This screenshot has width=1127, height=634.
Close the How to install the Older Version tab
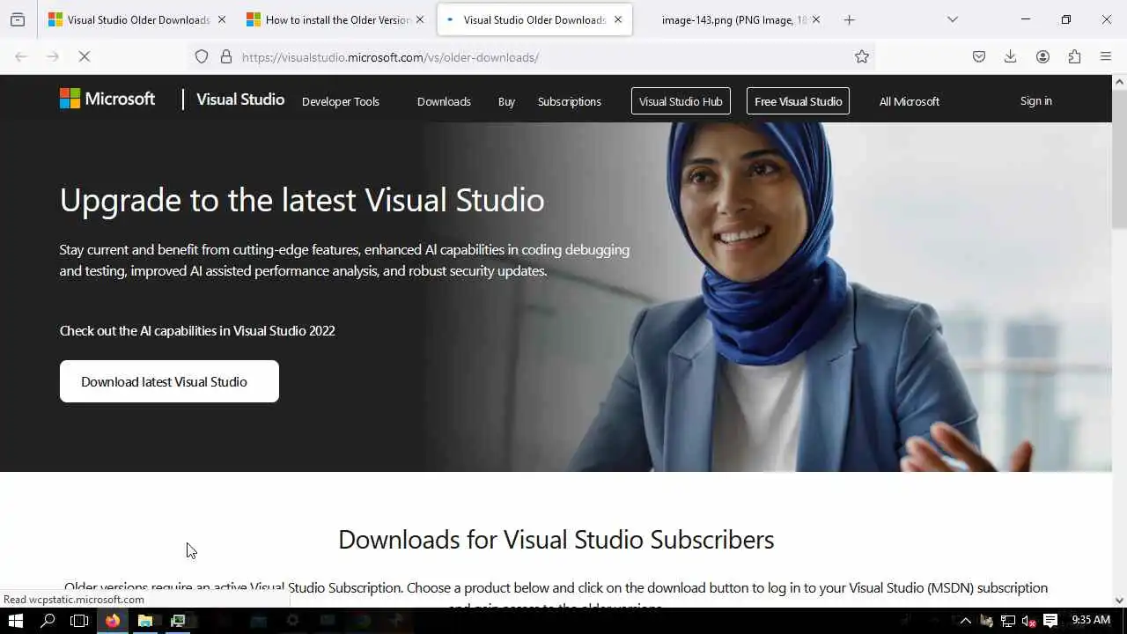click(x=419, y=19)
